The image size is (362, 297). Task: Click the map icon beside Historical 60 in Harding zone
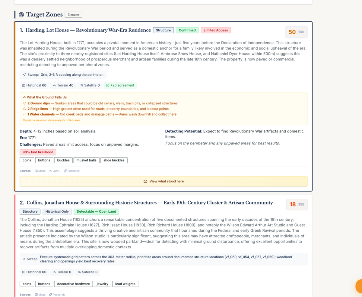pos(24,85)
